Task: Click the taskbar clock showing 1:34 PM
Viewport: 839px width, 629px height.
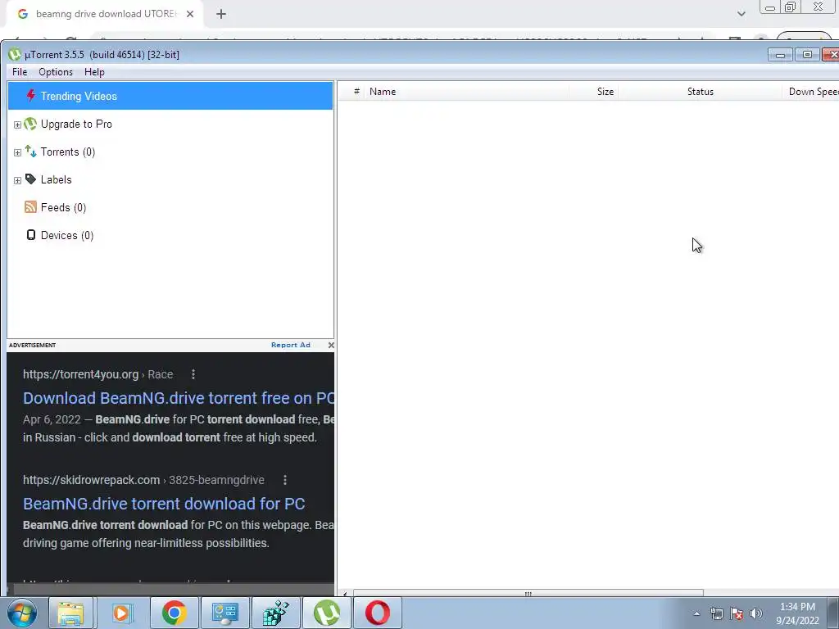Action: click(797, 613)
